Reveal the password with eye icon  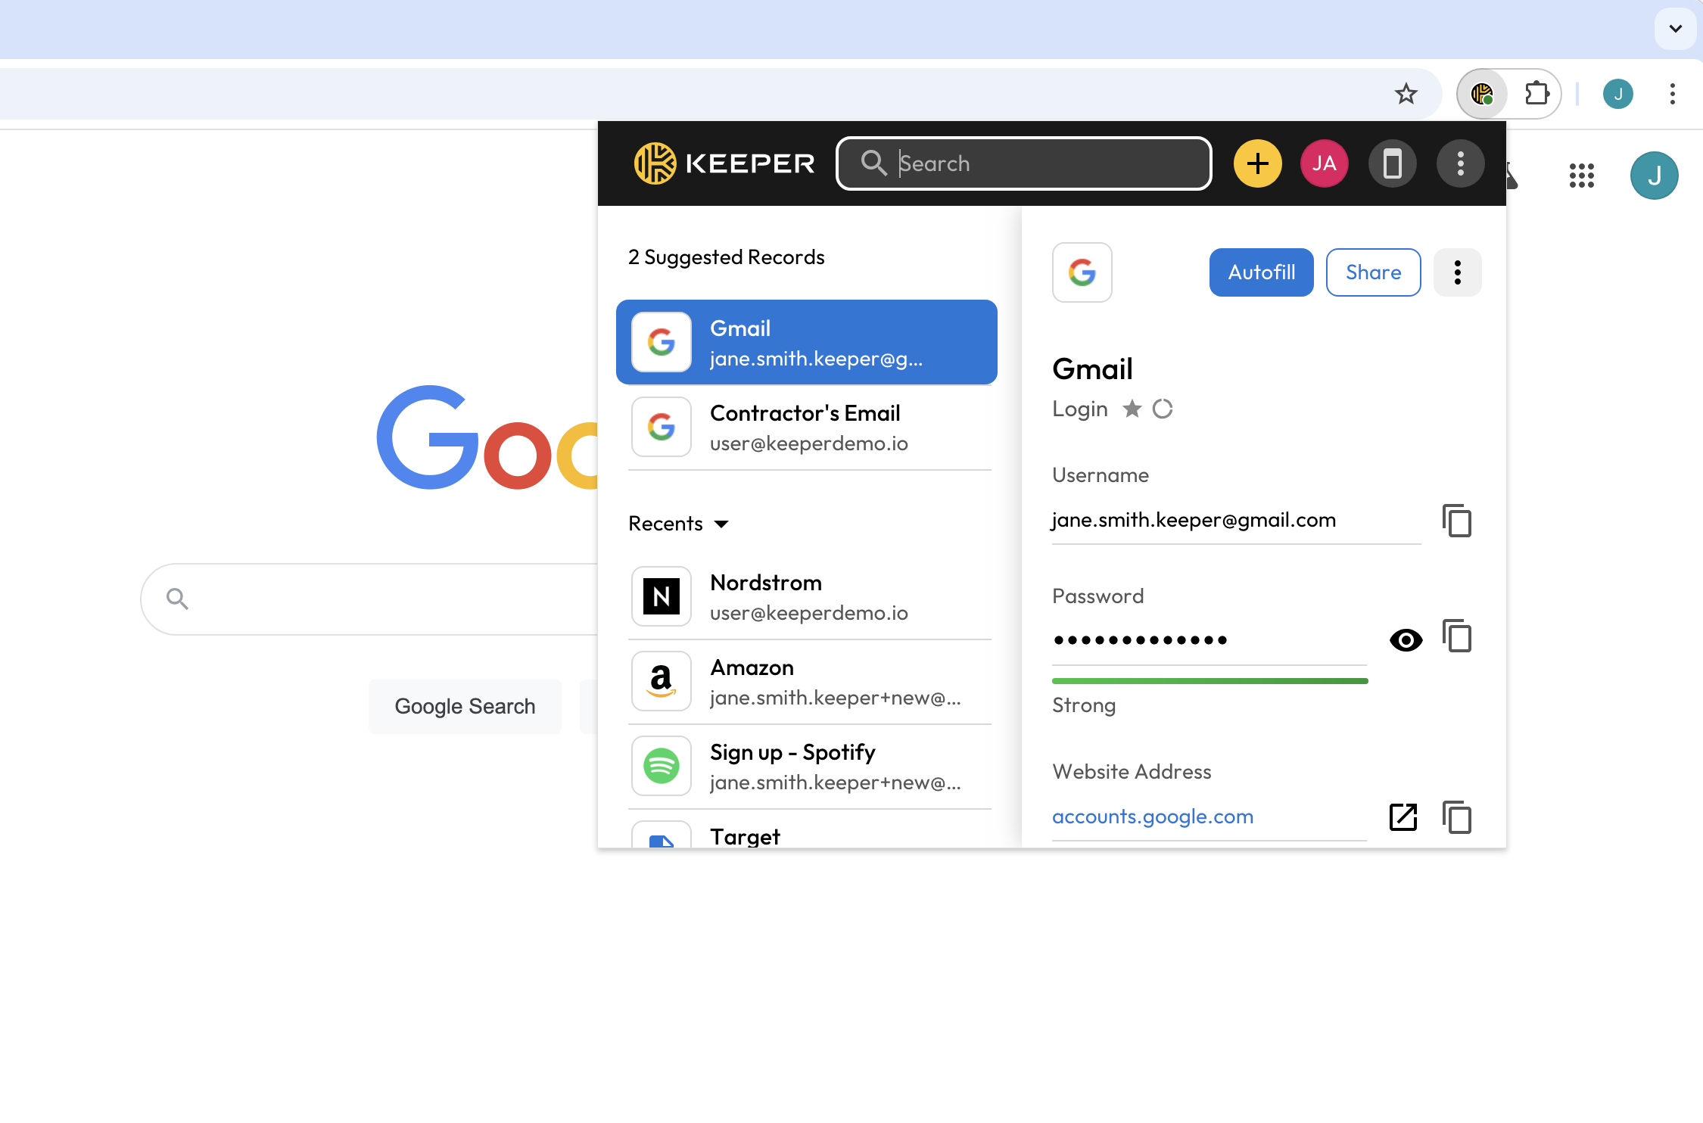point(1406,640)
